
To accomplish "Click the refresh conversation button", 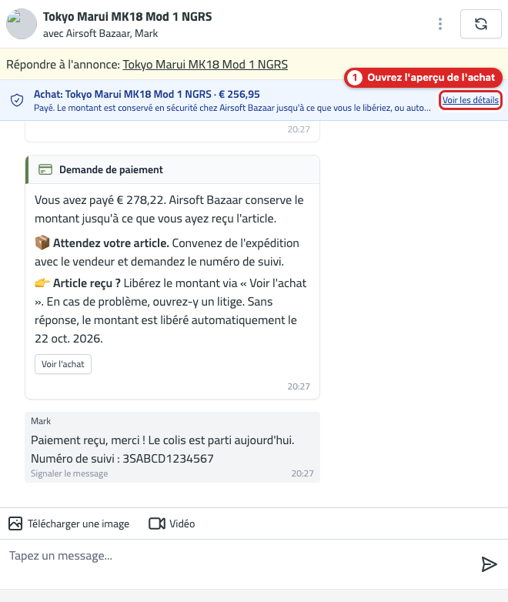I will coord(481,24).
